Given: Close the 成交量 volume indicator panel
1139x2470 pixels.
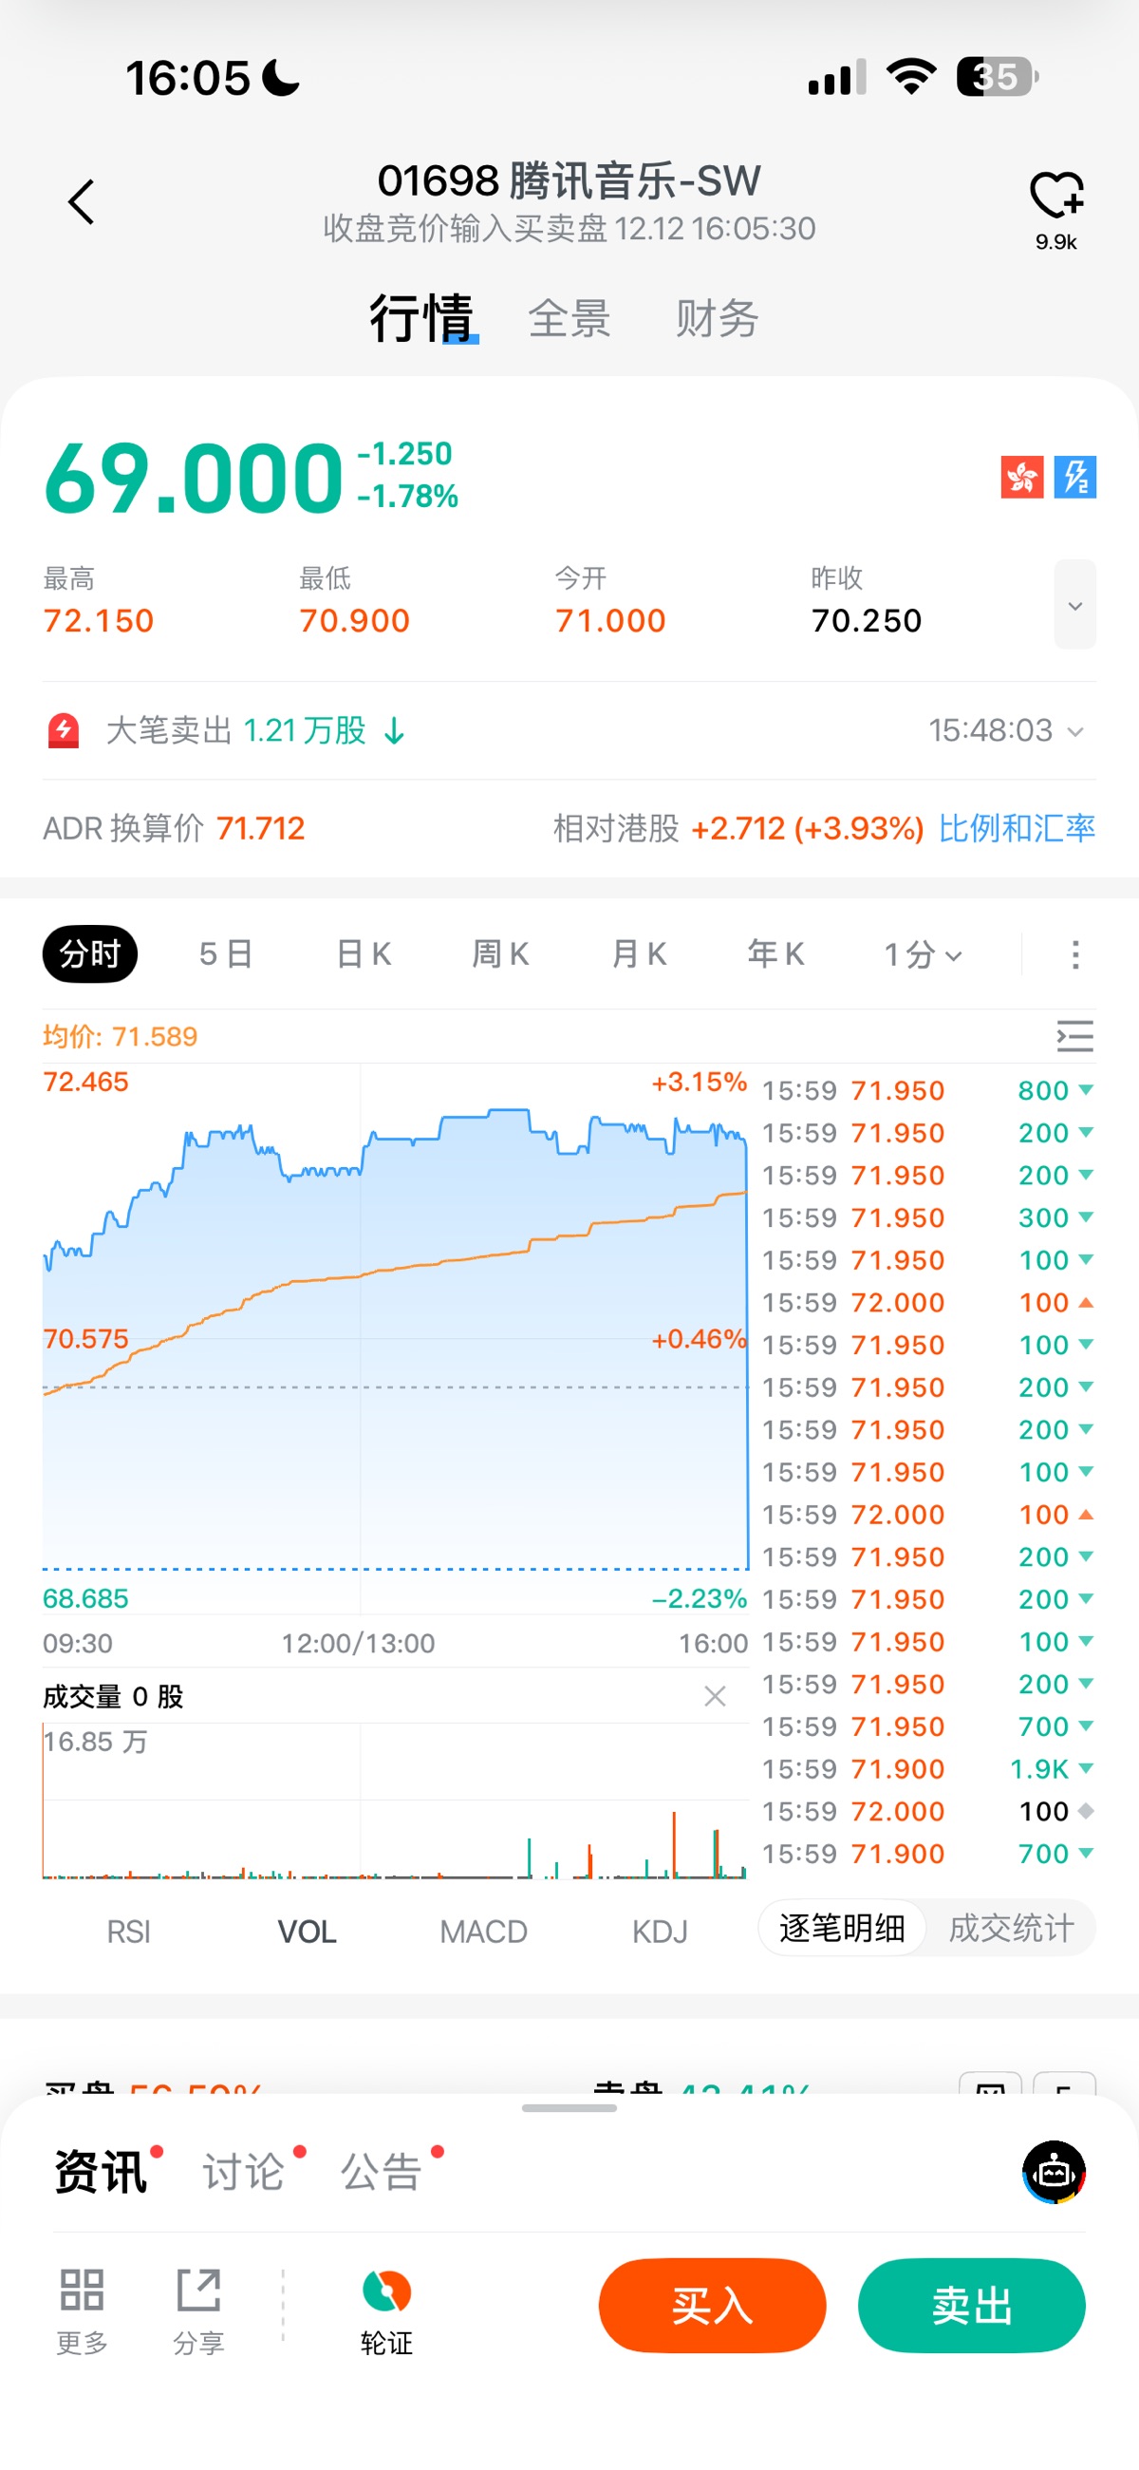Looking at the screenshot, I should 715,1696.
